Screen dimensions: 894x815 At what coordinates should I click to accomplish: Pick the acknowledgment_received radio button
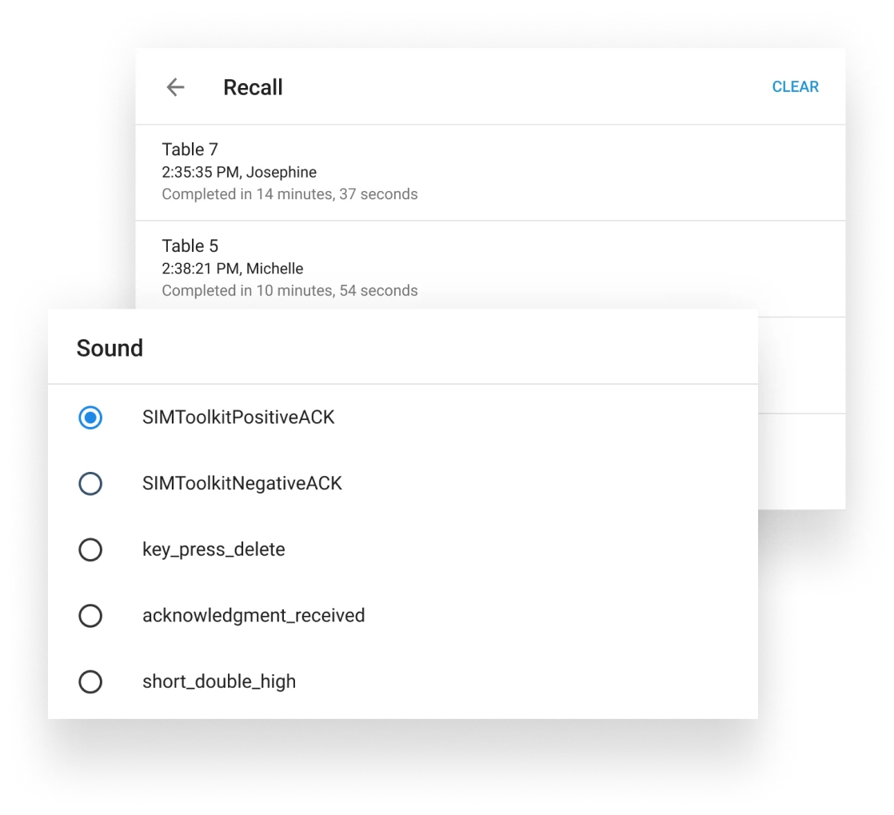click(90, 615)
